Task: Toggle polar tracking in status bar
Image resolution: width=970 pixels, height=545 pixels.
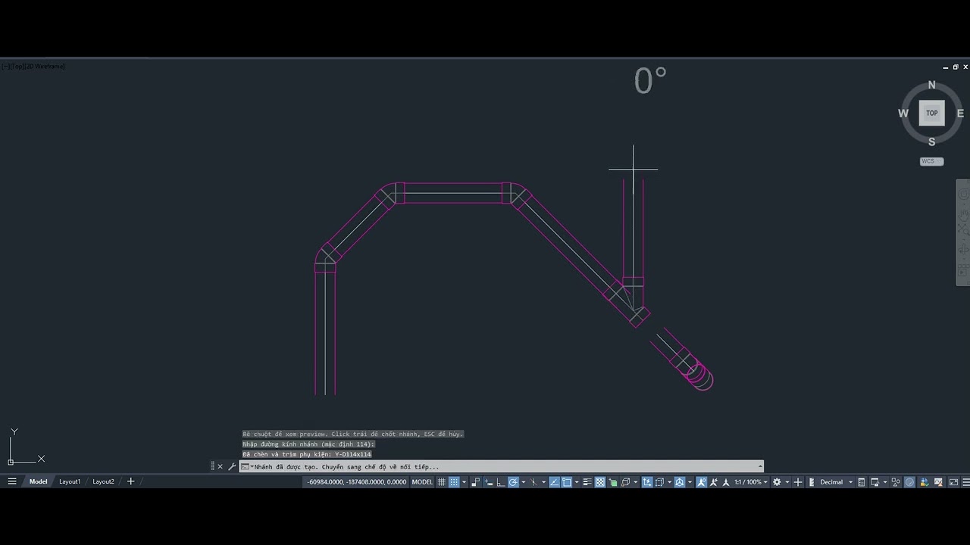Action: tap(513, 481)
